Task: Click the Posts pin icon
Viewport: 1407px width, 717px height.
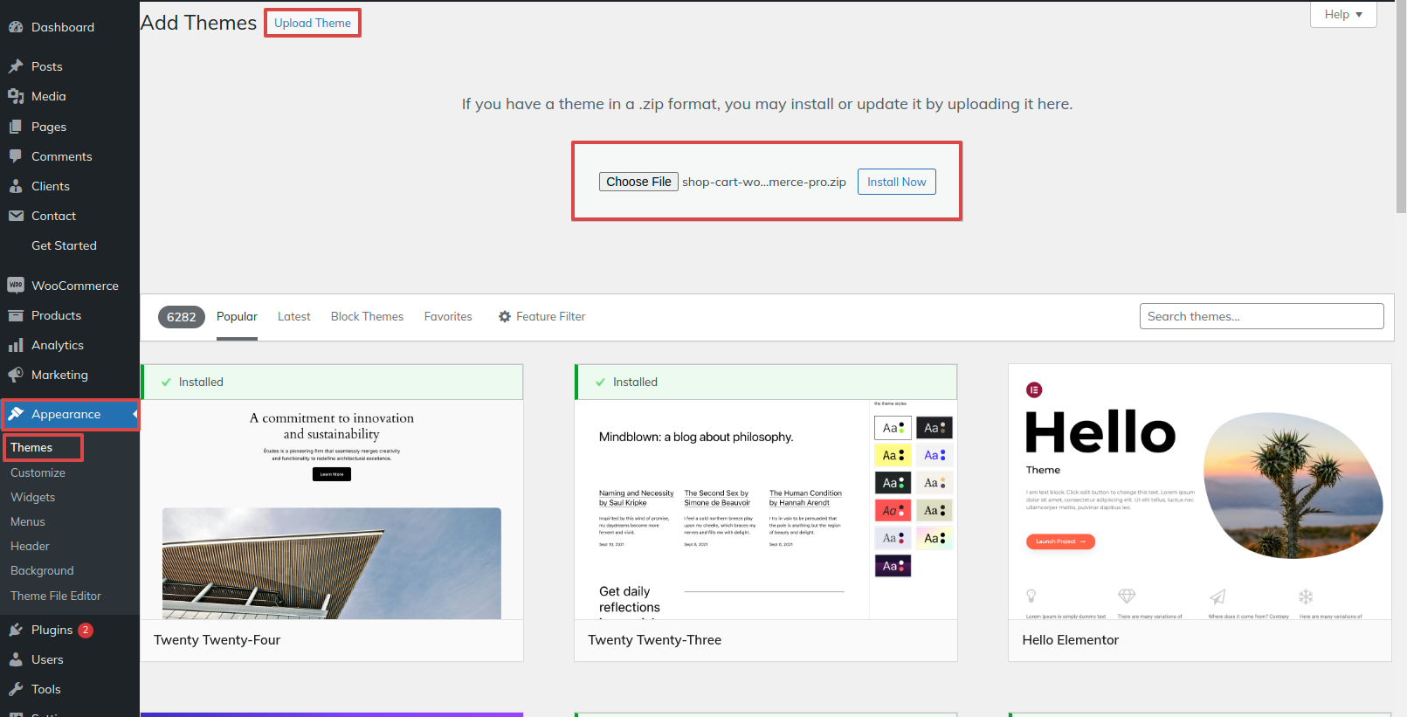Action: (x=16, y=66)
